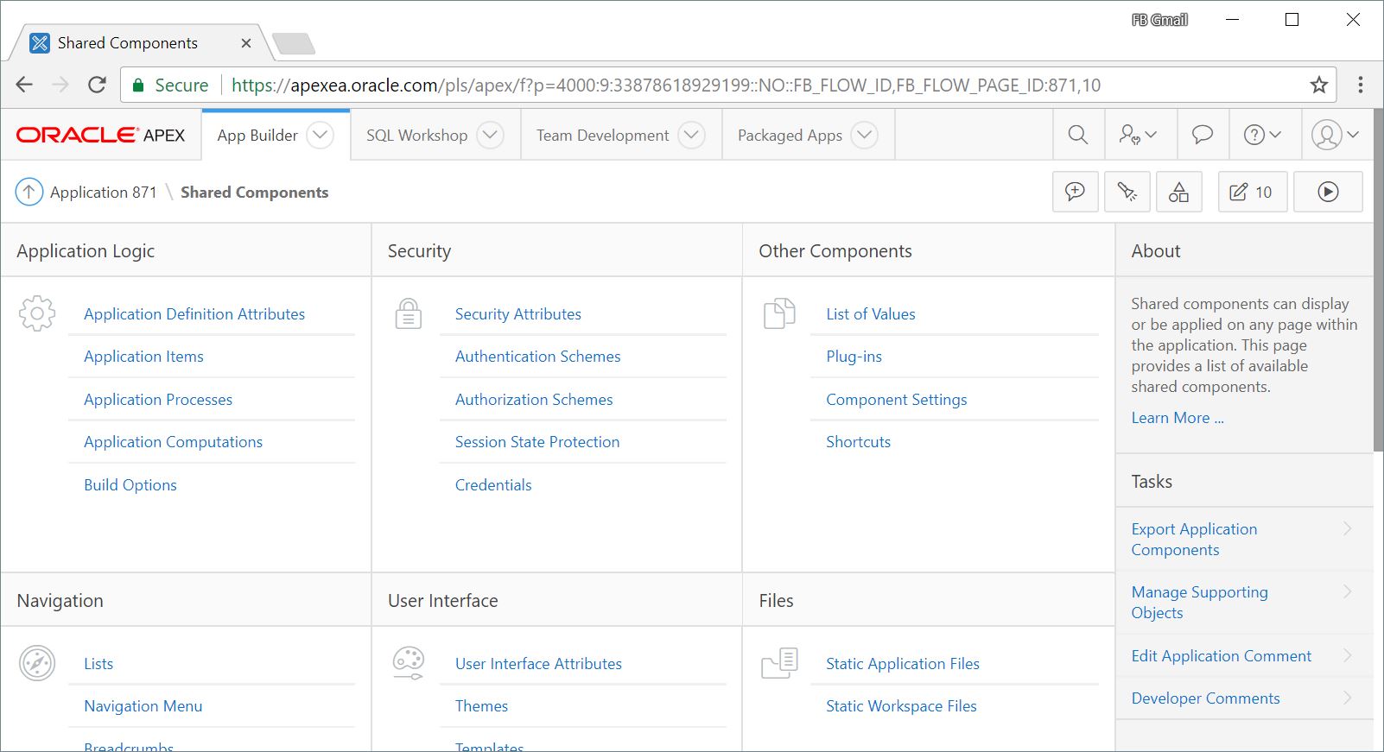Open the help question mark menu
Image resolution: width=1384 pixels, height=752 pixels.
1262,135
